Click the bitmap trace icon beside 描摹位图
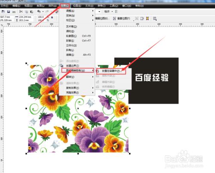 114,19
